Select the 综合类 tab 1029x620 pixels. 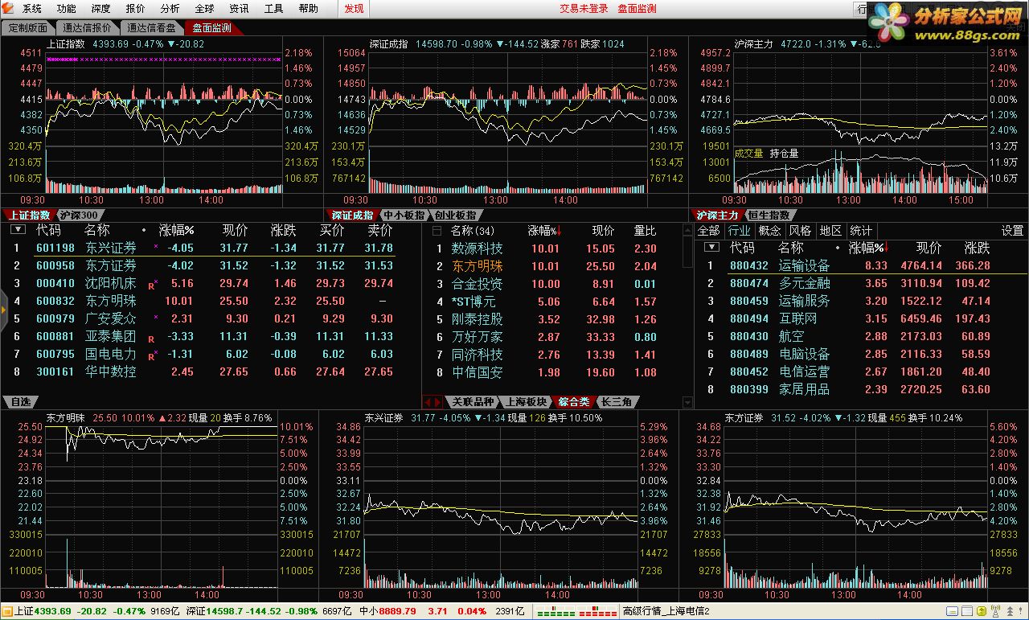(x=574, y=401)
